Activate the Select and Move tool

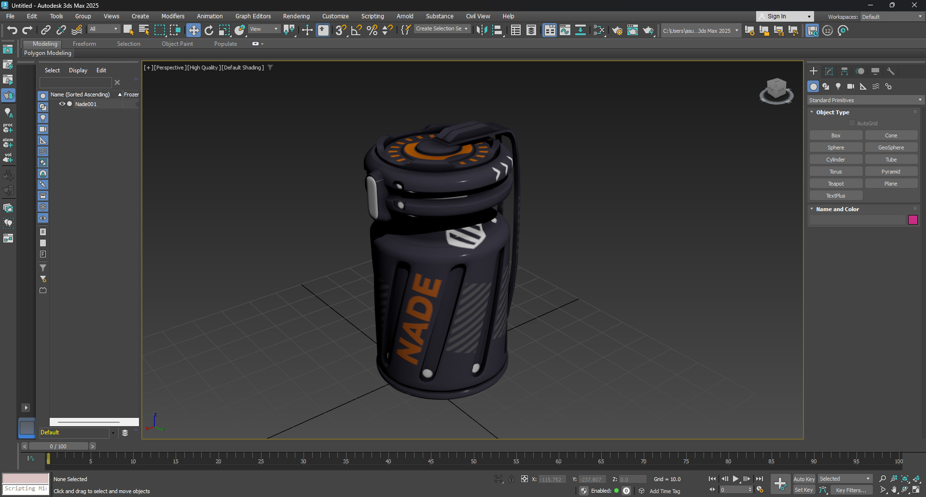pyautogui.click(x=193, y=30)
